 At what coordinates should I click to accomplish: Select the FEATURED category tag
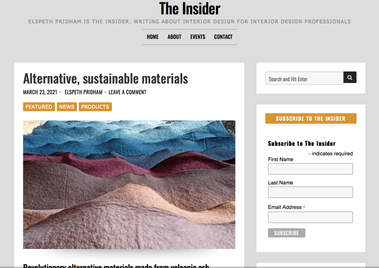tap(39, 107)
